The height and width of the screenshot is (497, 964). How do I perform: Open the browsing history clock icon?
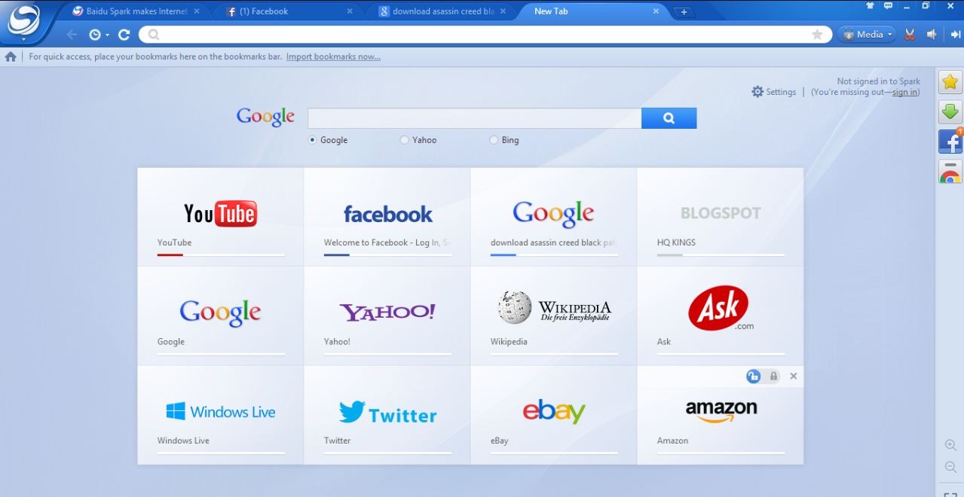coord(95,35)
